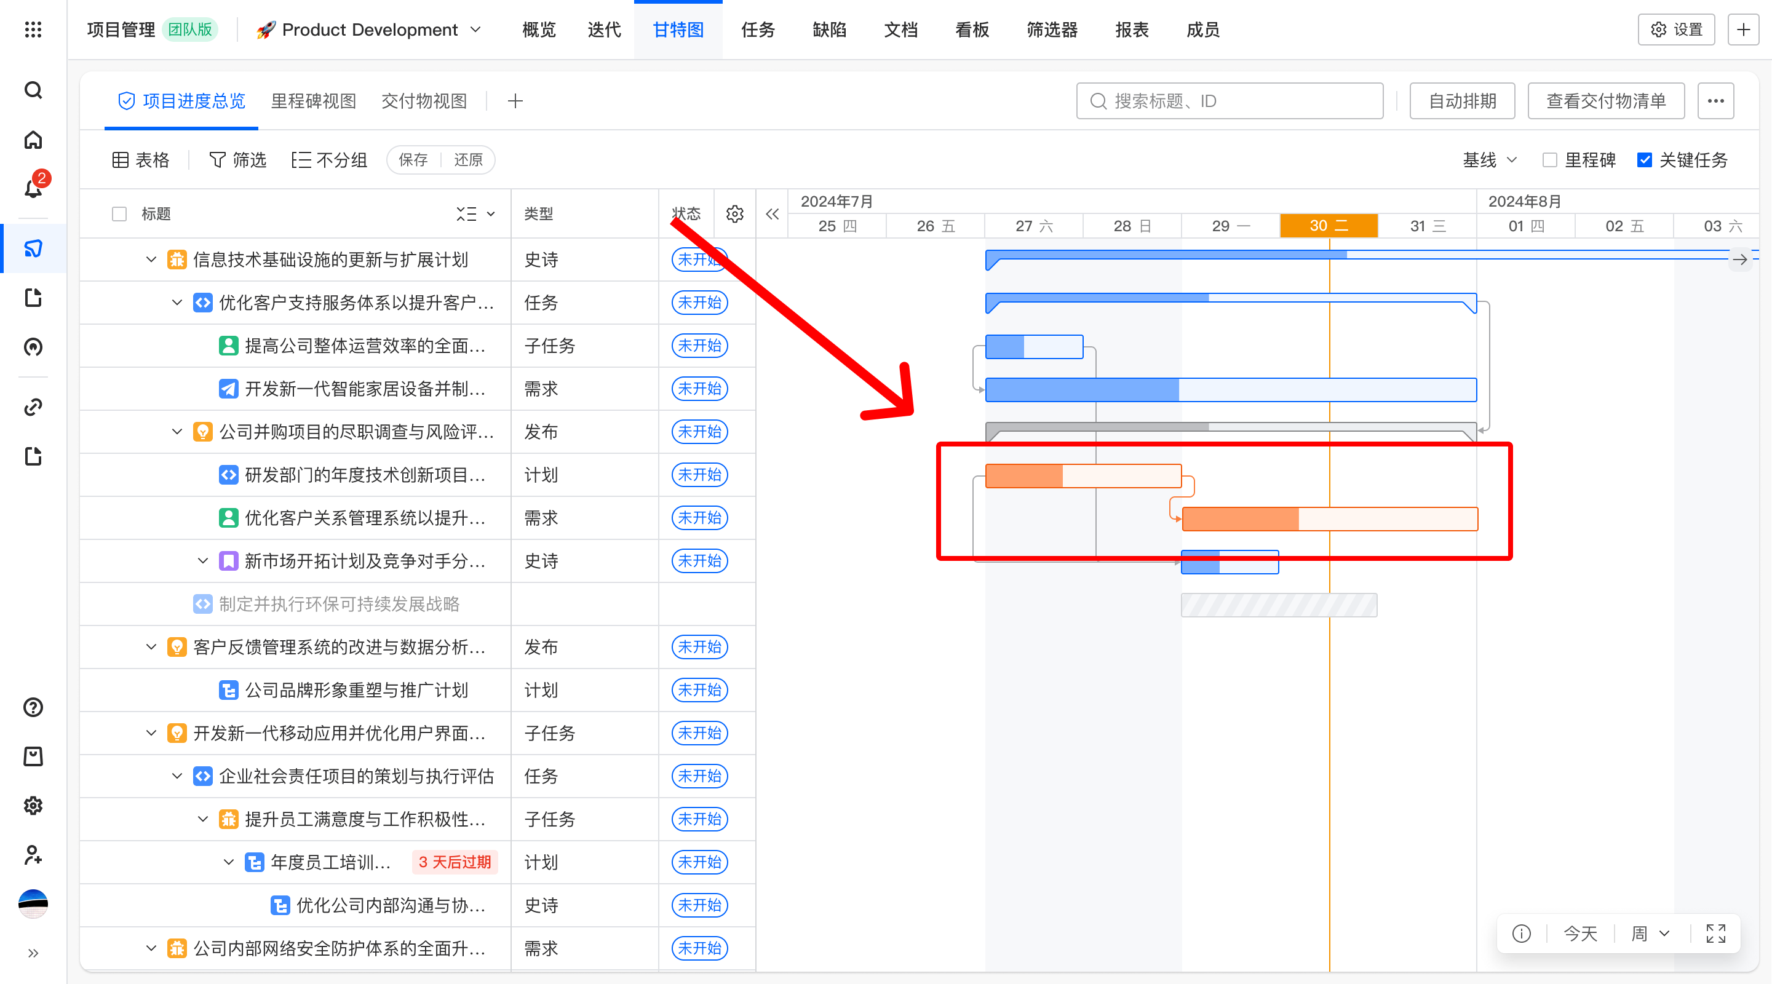The width and height of the screenshot is (1772, 984).
Task: Add a new view with the plus tab
Action: coord(515,101)
